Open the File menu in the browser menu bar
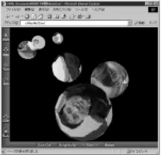 13,10
